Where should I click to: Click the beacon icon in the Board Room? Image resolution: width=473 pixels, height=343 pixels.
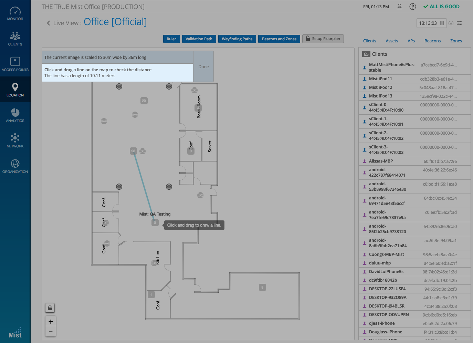coord(195,90)
